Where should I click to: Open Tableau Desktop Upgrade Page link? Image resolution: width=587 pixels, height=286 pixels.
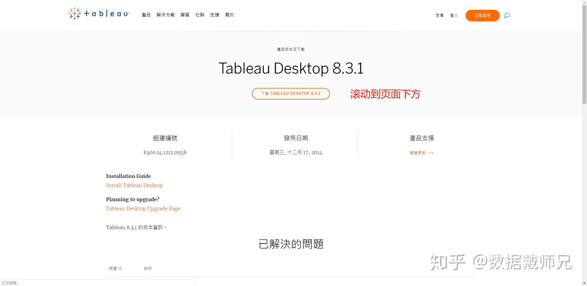(143, 208)
